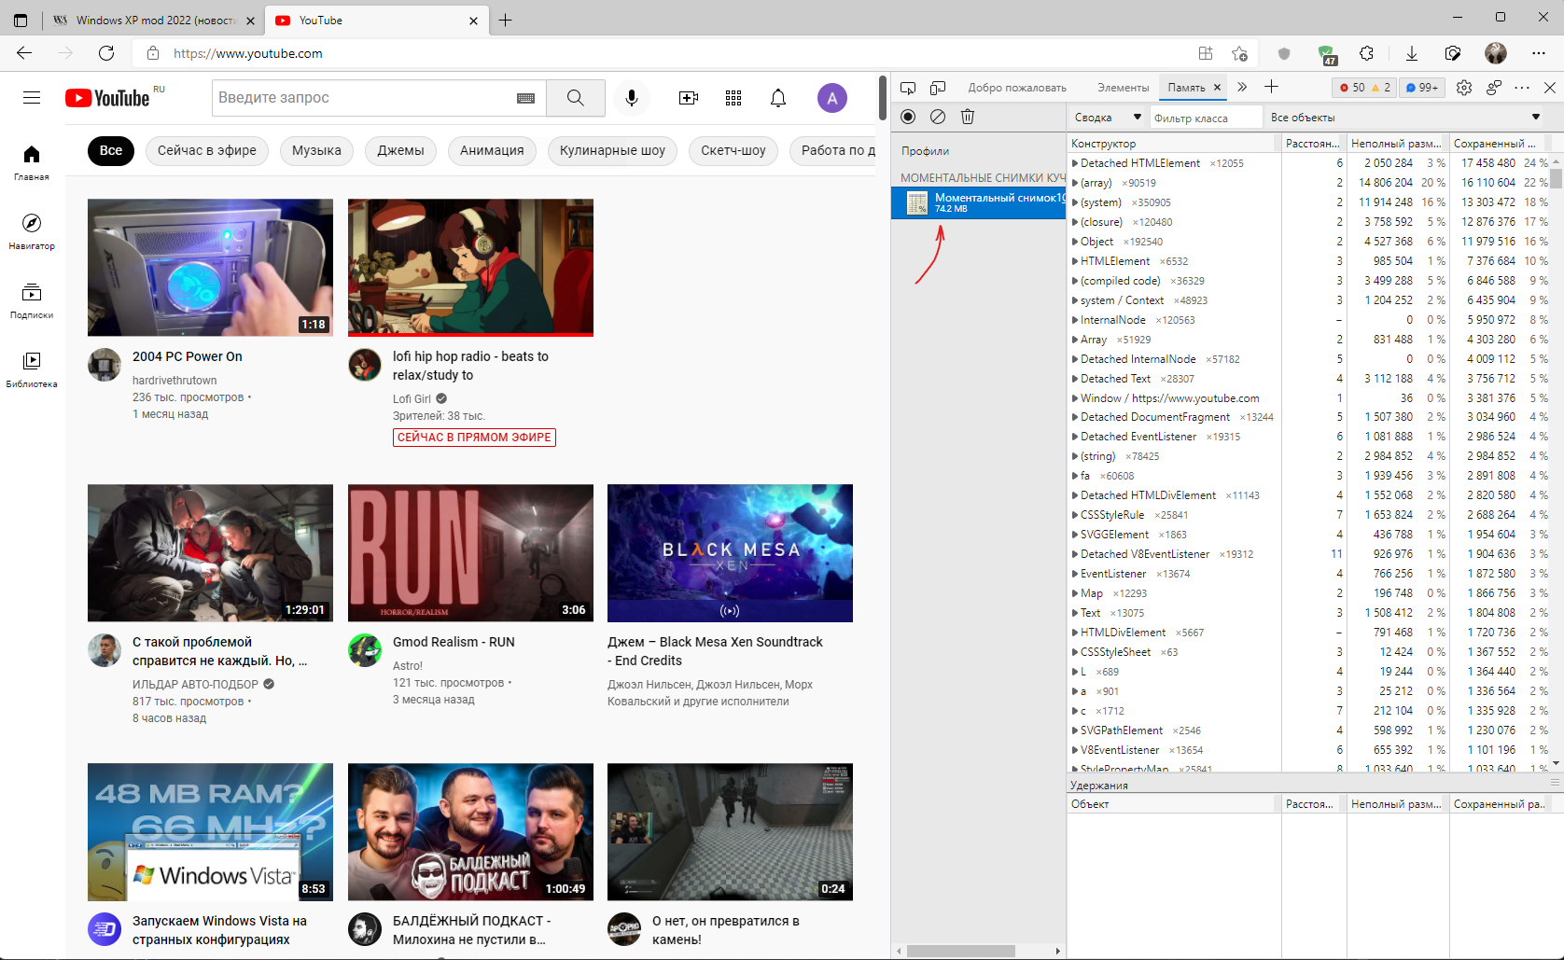
Task: Click the YouTube create video icon
Action: click(689, 98)
